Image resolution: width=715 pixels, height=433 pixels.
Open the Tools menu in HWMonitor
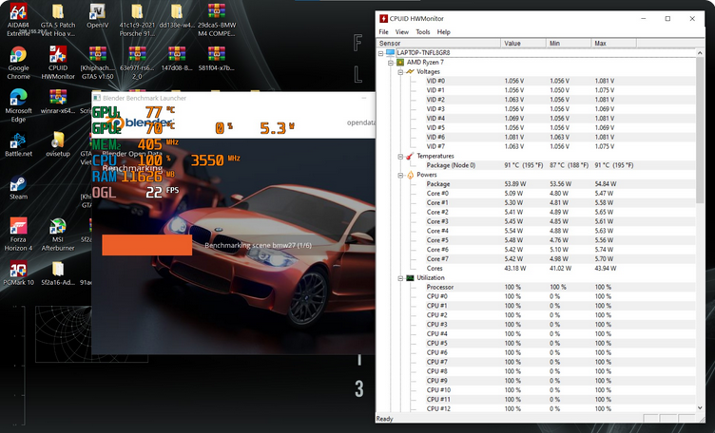[423, 32]
